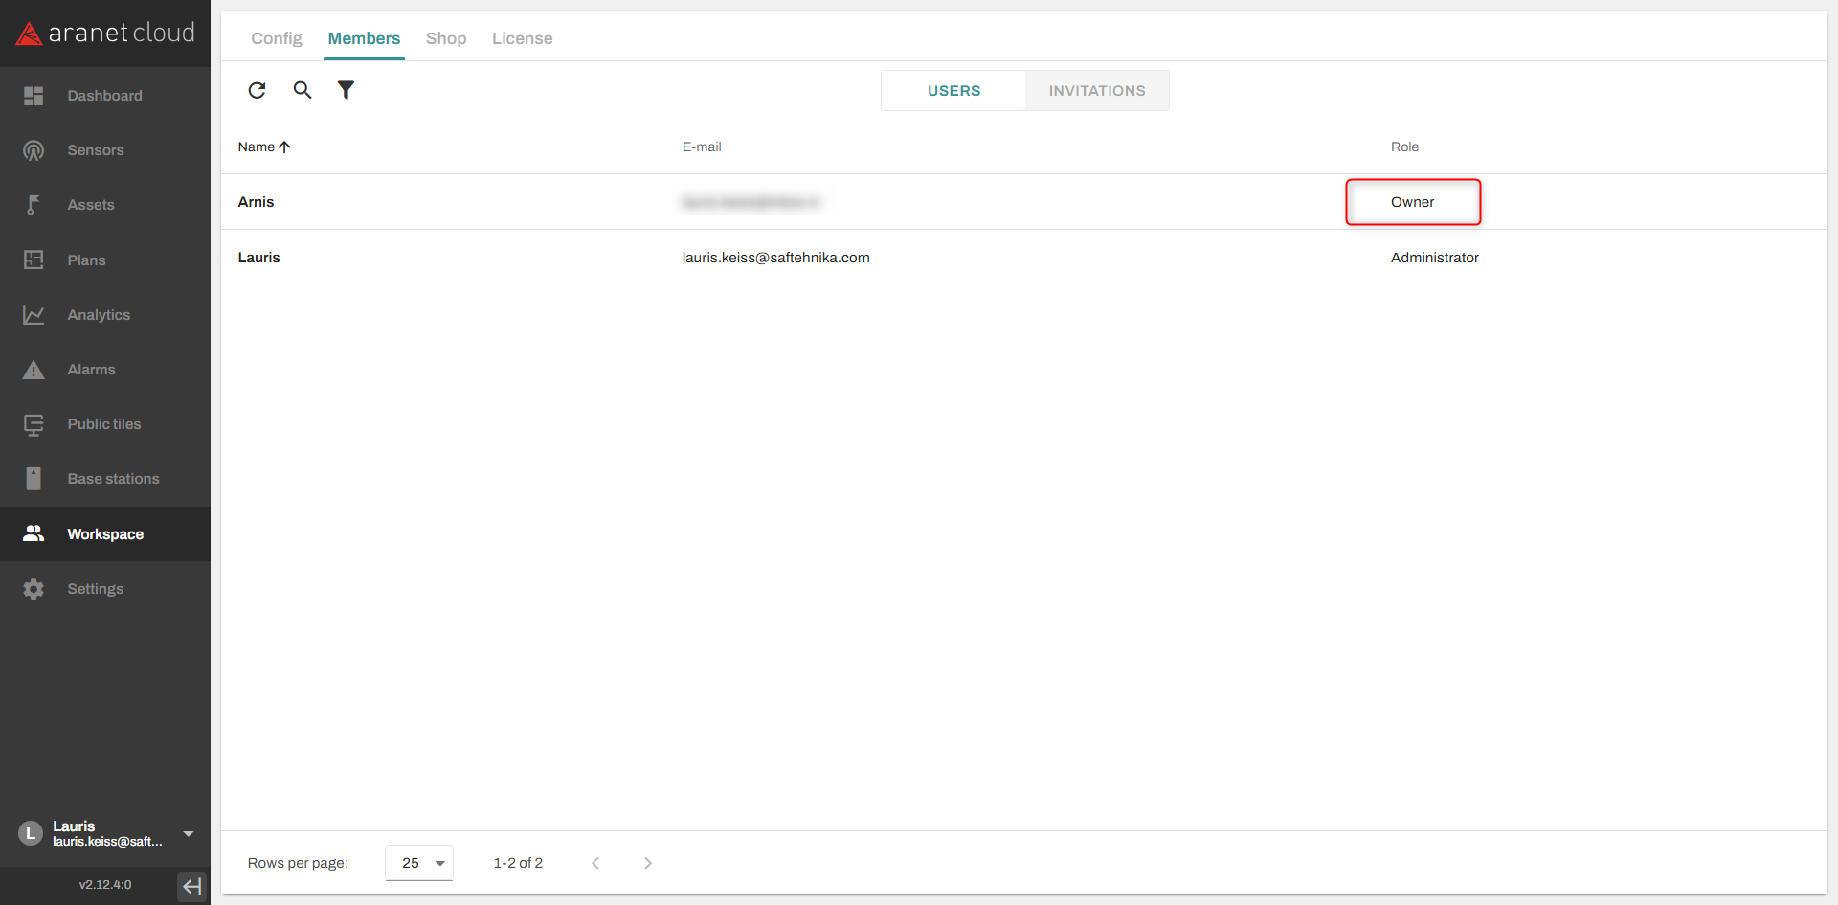The height and width of the screenshot is (905, 1838).
Task: Select the Users toggle button
Action: (953, 91)
